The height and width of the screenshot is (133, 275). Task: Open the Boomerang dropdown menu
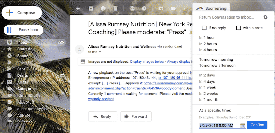pos(211,8)
